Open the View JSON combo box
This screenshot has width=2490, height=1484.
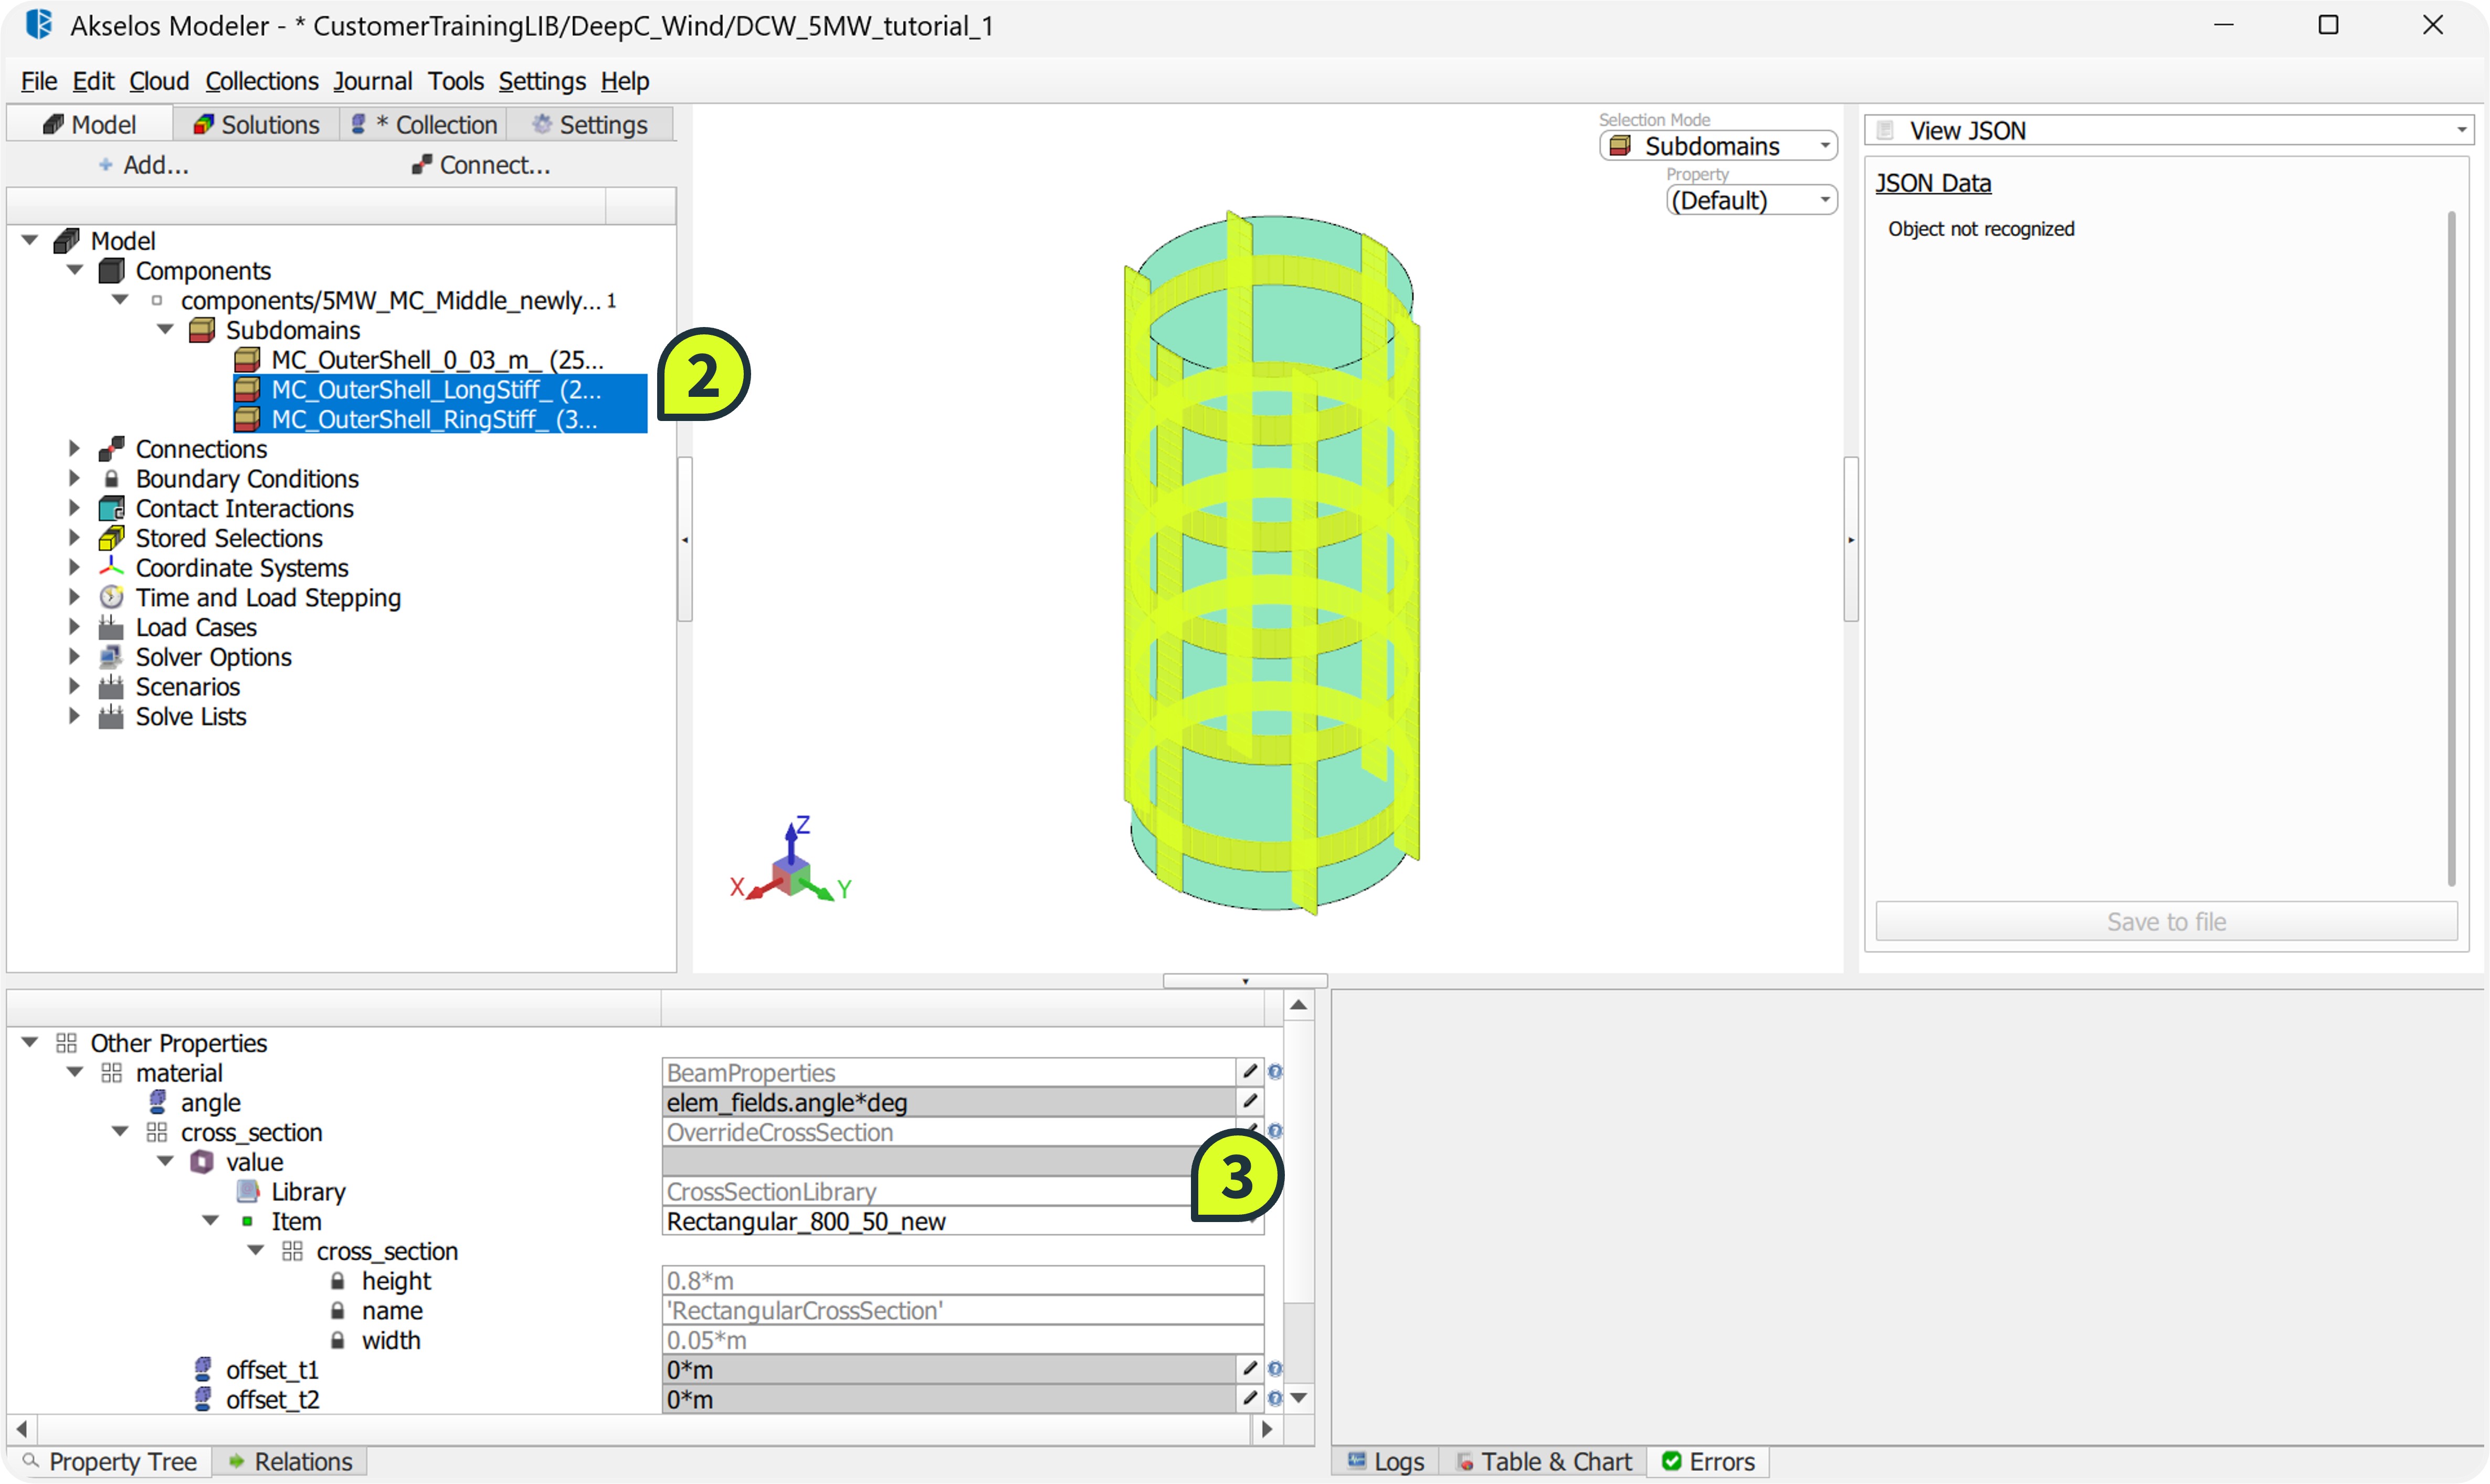(x=2168, y=131)
